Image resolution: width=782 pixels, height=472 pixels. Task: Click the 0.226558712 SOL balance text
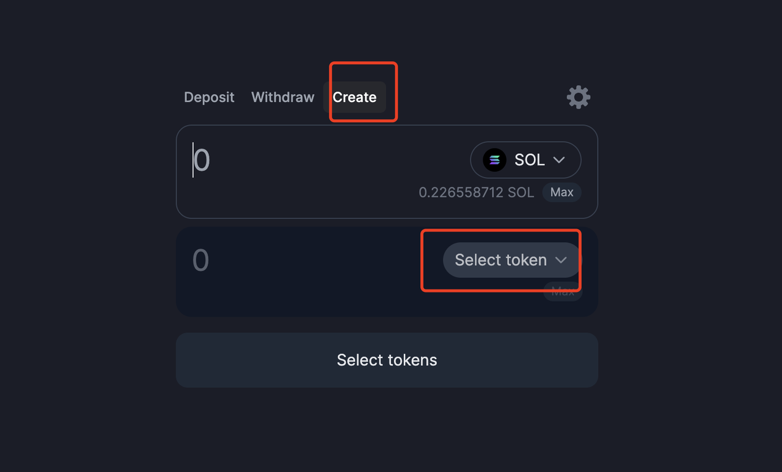(476, 192)
